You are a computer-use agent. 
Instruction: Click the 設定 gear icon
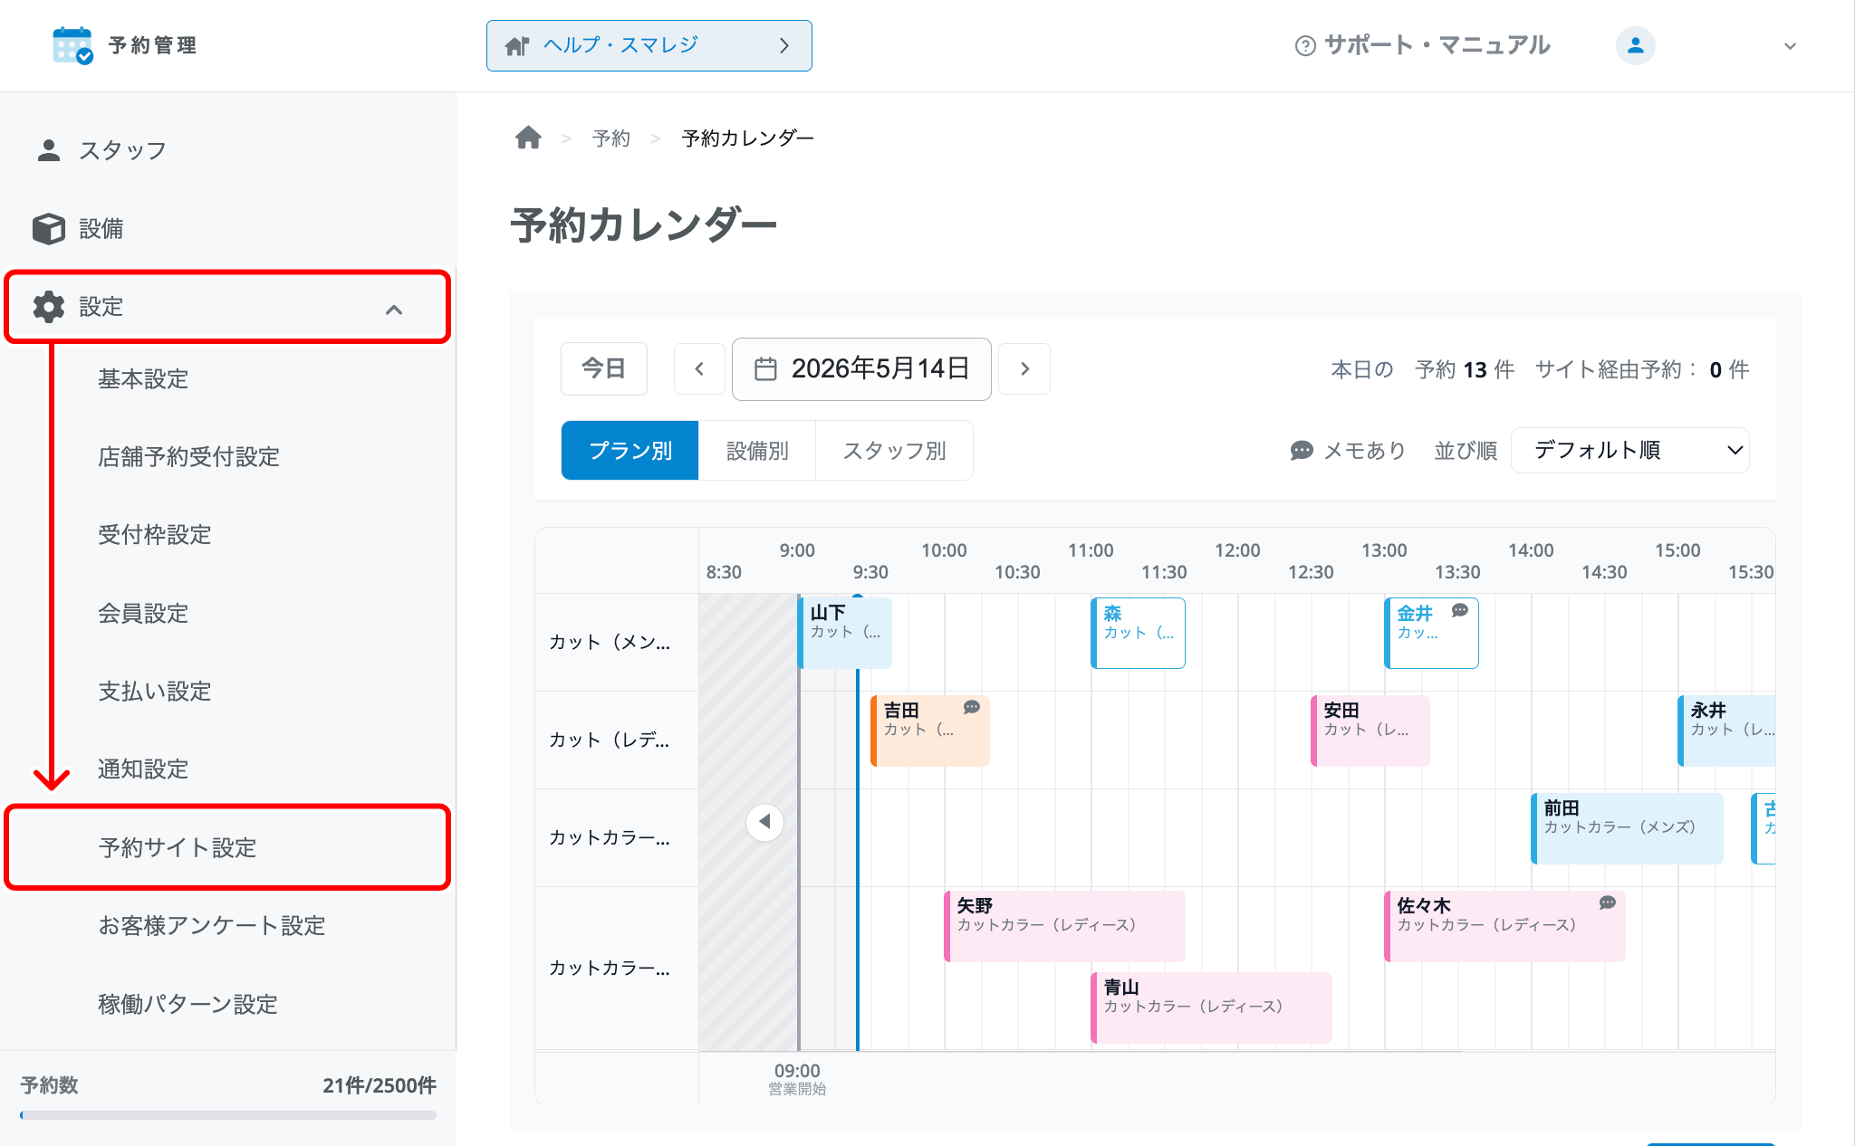(x=49, y=307)
